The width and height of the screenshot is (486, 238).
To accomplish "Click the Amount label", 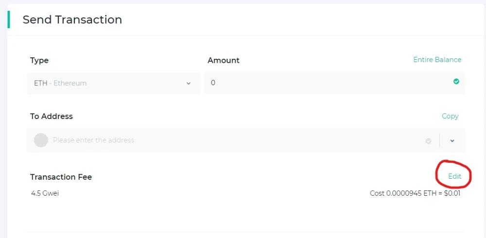I will tap(224, 60).
